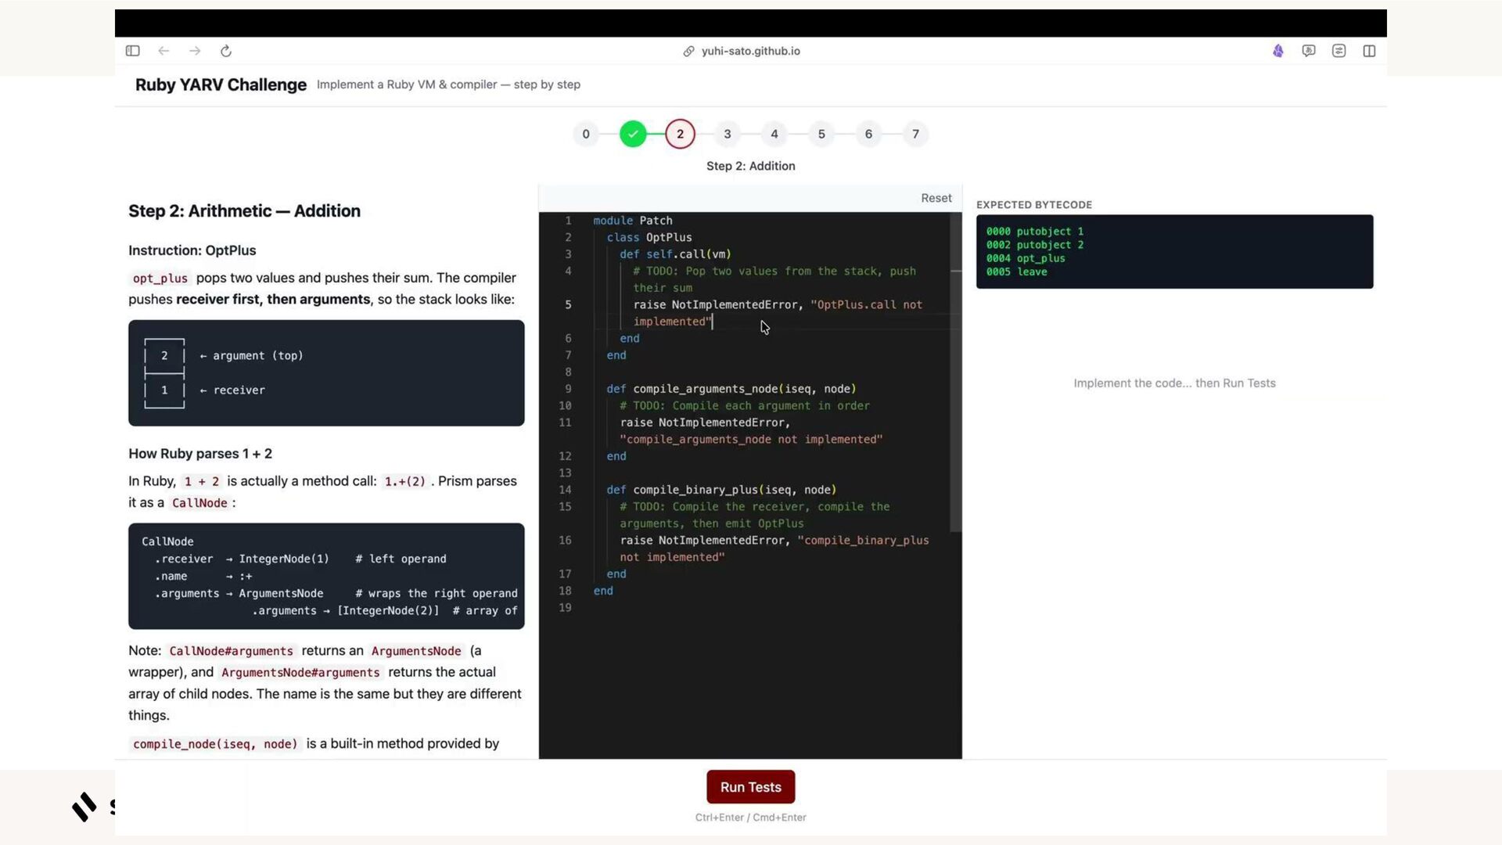Screen dimensions: 1502x845
Task: Click the browser forward arrow
Action: pos(195,51)
